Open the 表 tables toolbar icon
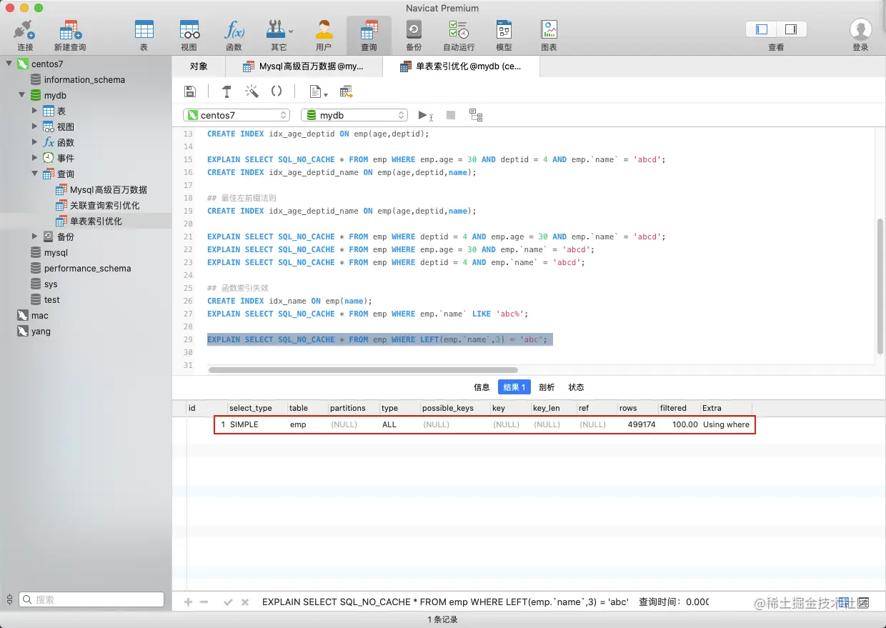The height and width of the screenshot is (628, 886). [144, 35]
